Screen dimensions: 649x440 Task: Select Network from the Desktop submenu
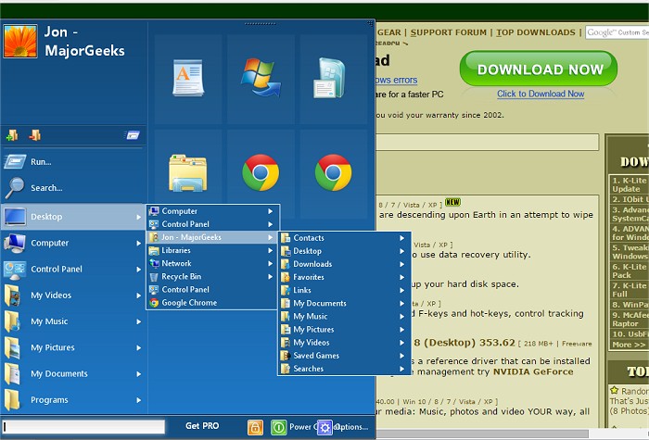176,263
